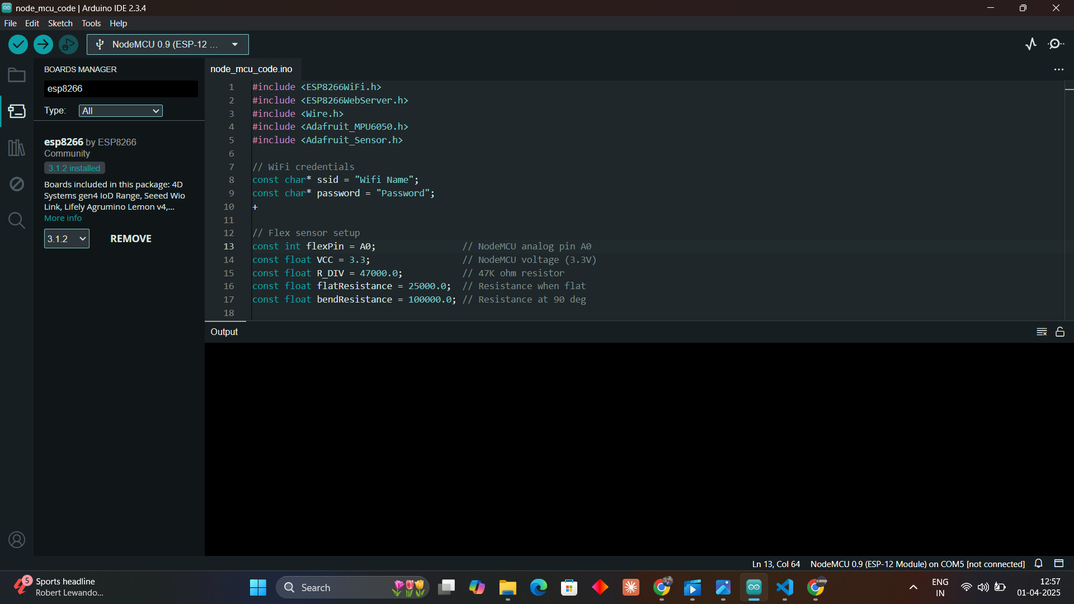The width and height of the screenshot is (1074, 604).
Task: Click the editor tab more-options ellipsis
Action: click(x=1058, y=69)
